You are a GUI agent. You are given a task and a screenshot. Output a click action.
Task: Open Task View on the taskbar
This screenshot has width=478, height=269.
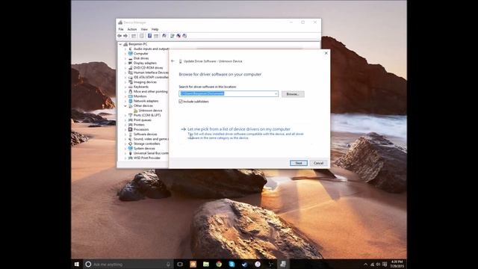tap(180, 264)
